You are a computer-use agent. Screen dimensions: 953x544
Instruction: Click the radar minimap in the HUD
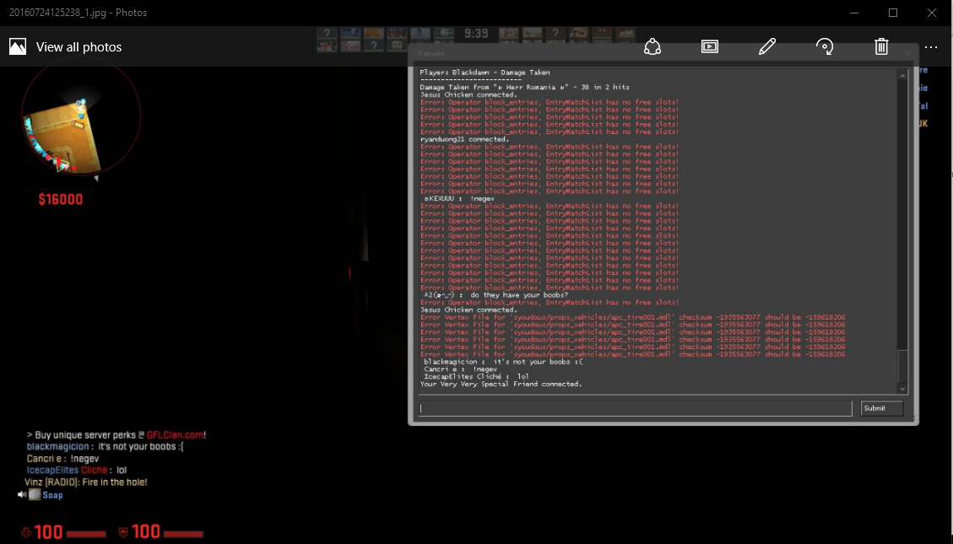click(x=81, y=116)
